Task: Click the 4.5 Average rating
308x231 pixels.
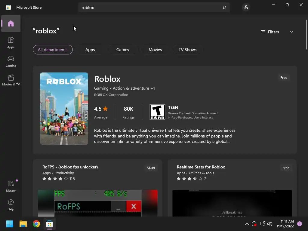Action: point(101,112)
